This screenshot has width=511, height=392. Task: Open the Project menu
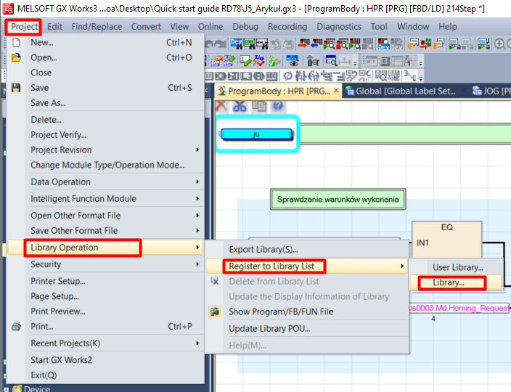click(x=25, y=27)
